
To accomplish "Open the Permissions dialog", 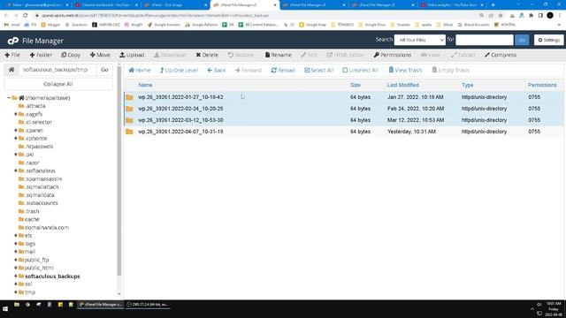I will (393, 55).
